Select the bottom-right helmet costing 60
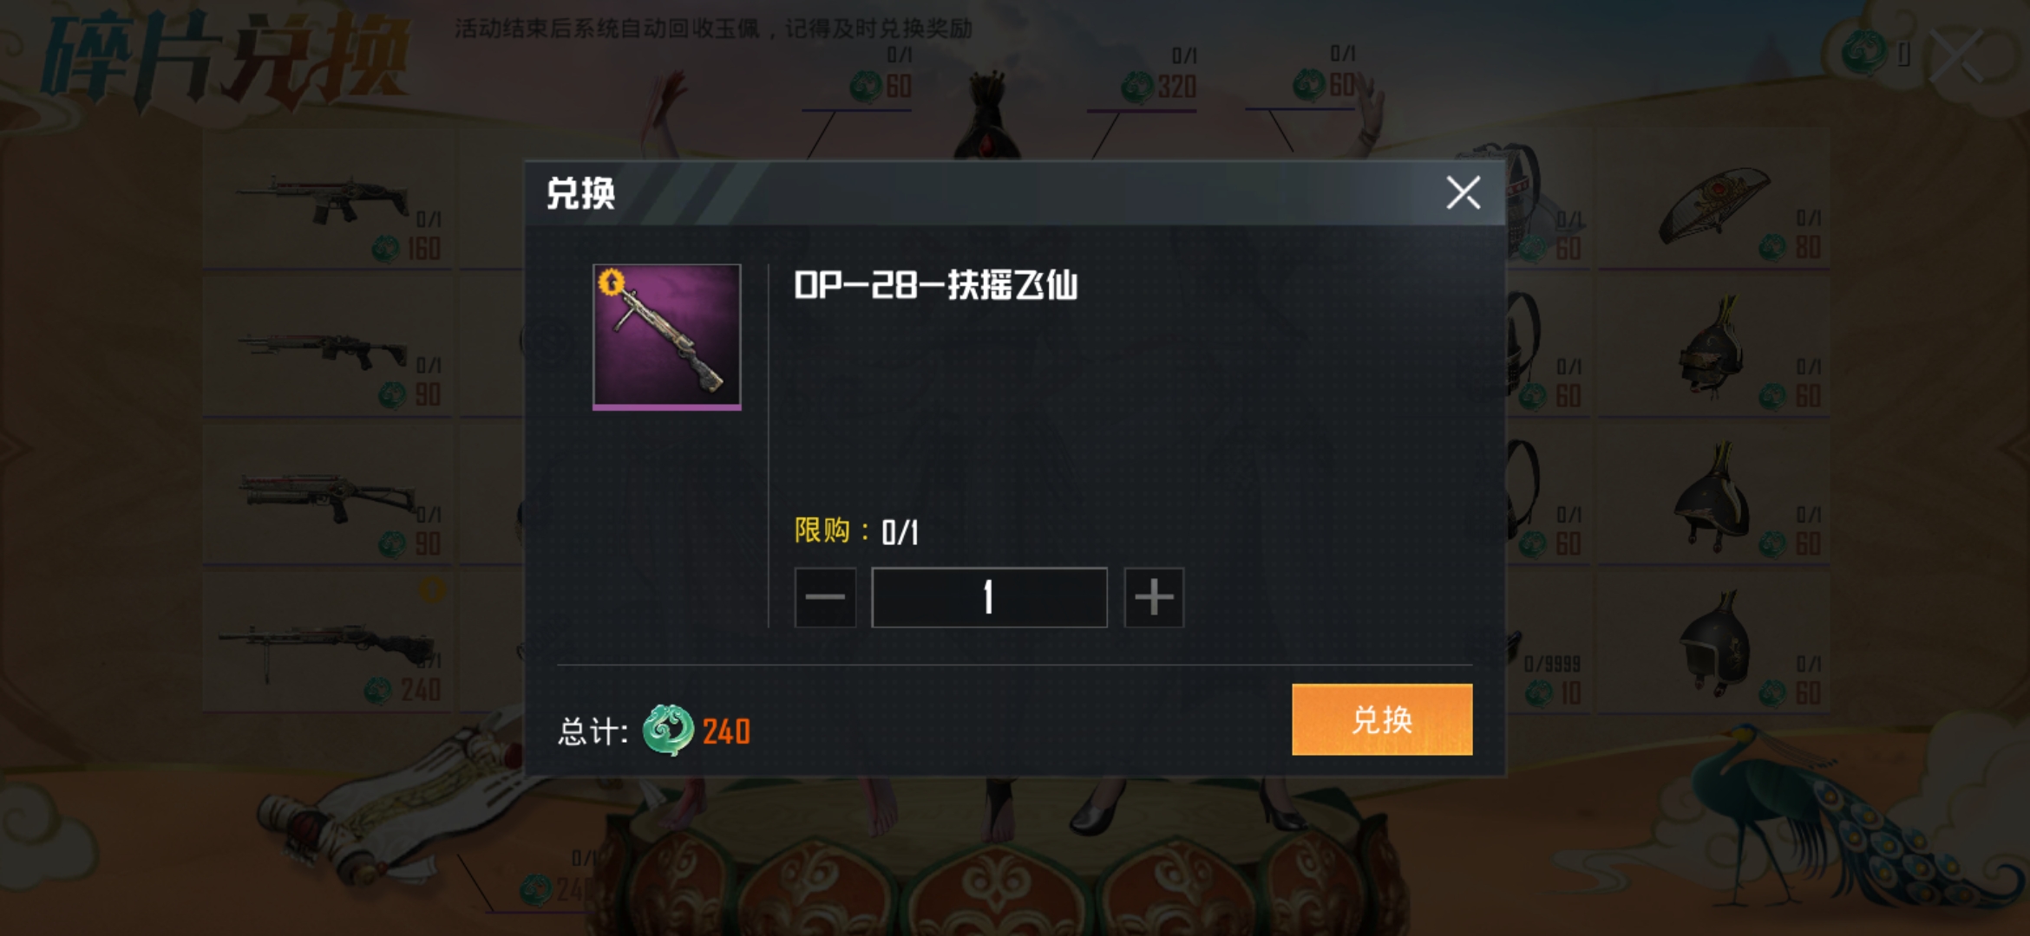Image resolution: width=2030 pixels, height=936 pixels. point(1713,643)
